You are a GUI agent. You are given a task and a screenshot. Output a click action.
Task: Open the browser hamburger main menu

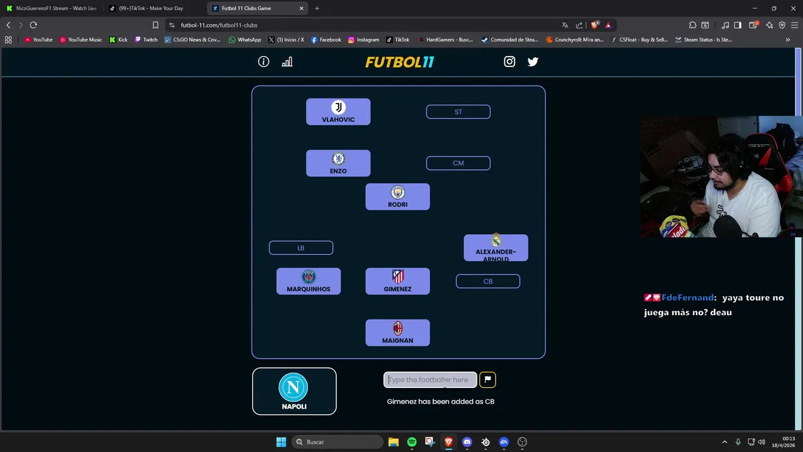click(794, 25)
